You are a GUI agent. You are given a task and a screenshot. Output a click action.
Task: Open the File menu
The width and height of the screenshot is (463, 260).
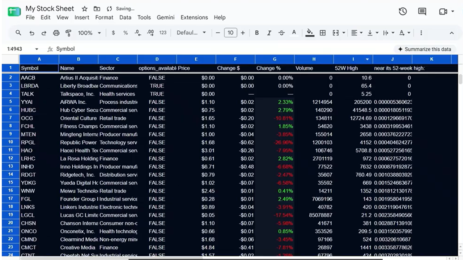30,17
